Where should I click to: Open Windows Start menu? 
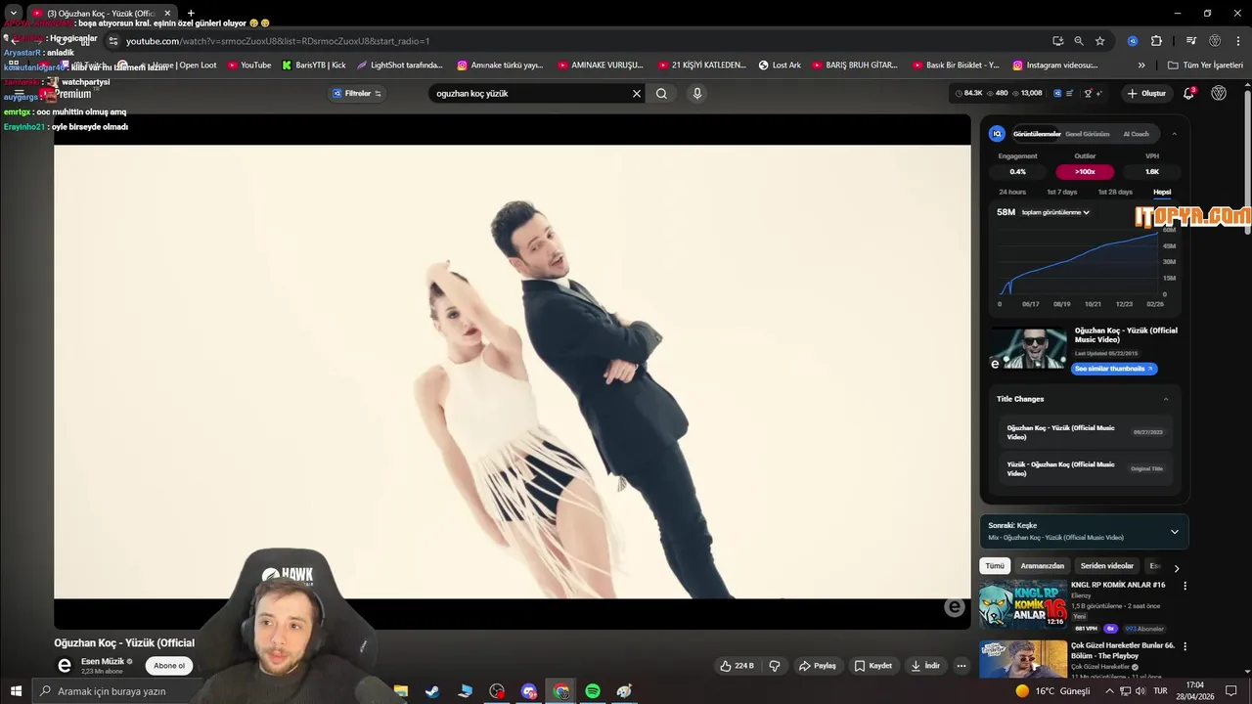point(16,691)
